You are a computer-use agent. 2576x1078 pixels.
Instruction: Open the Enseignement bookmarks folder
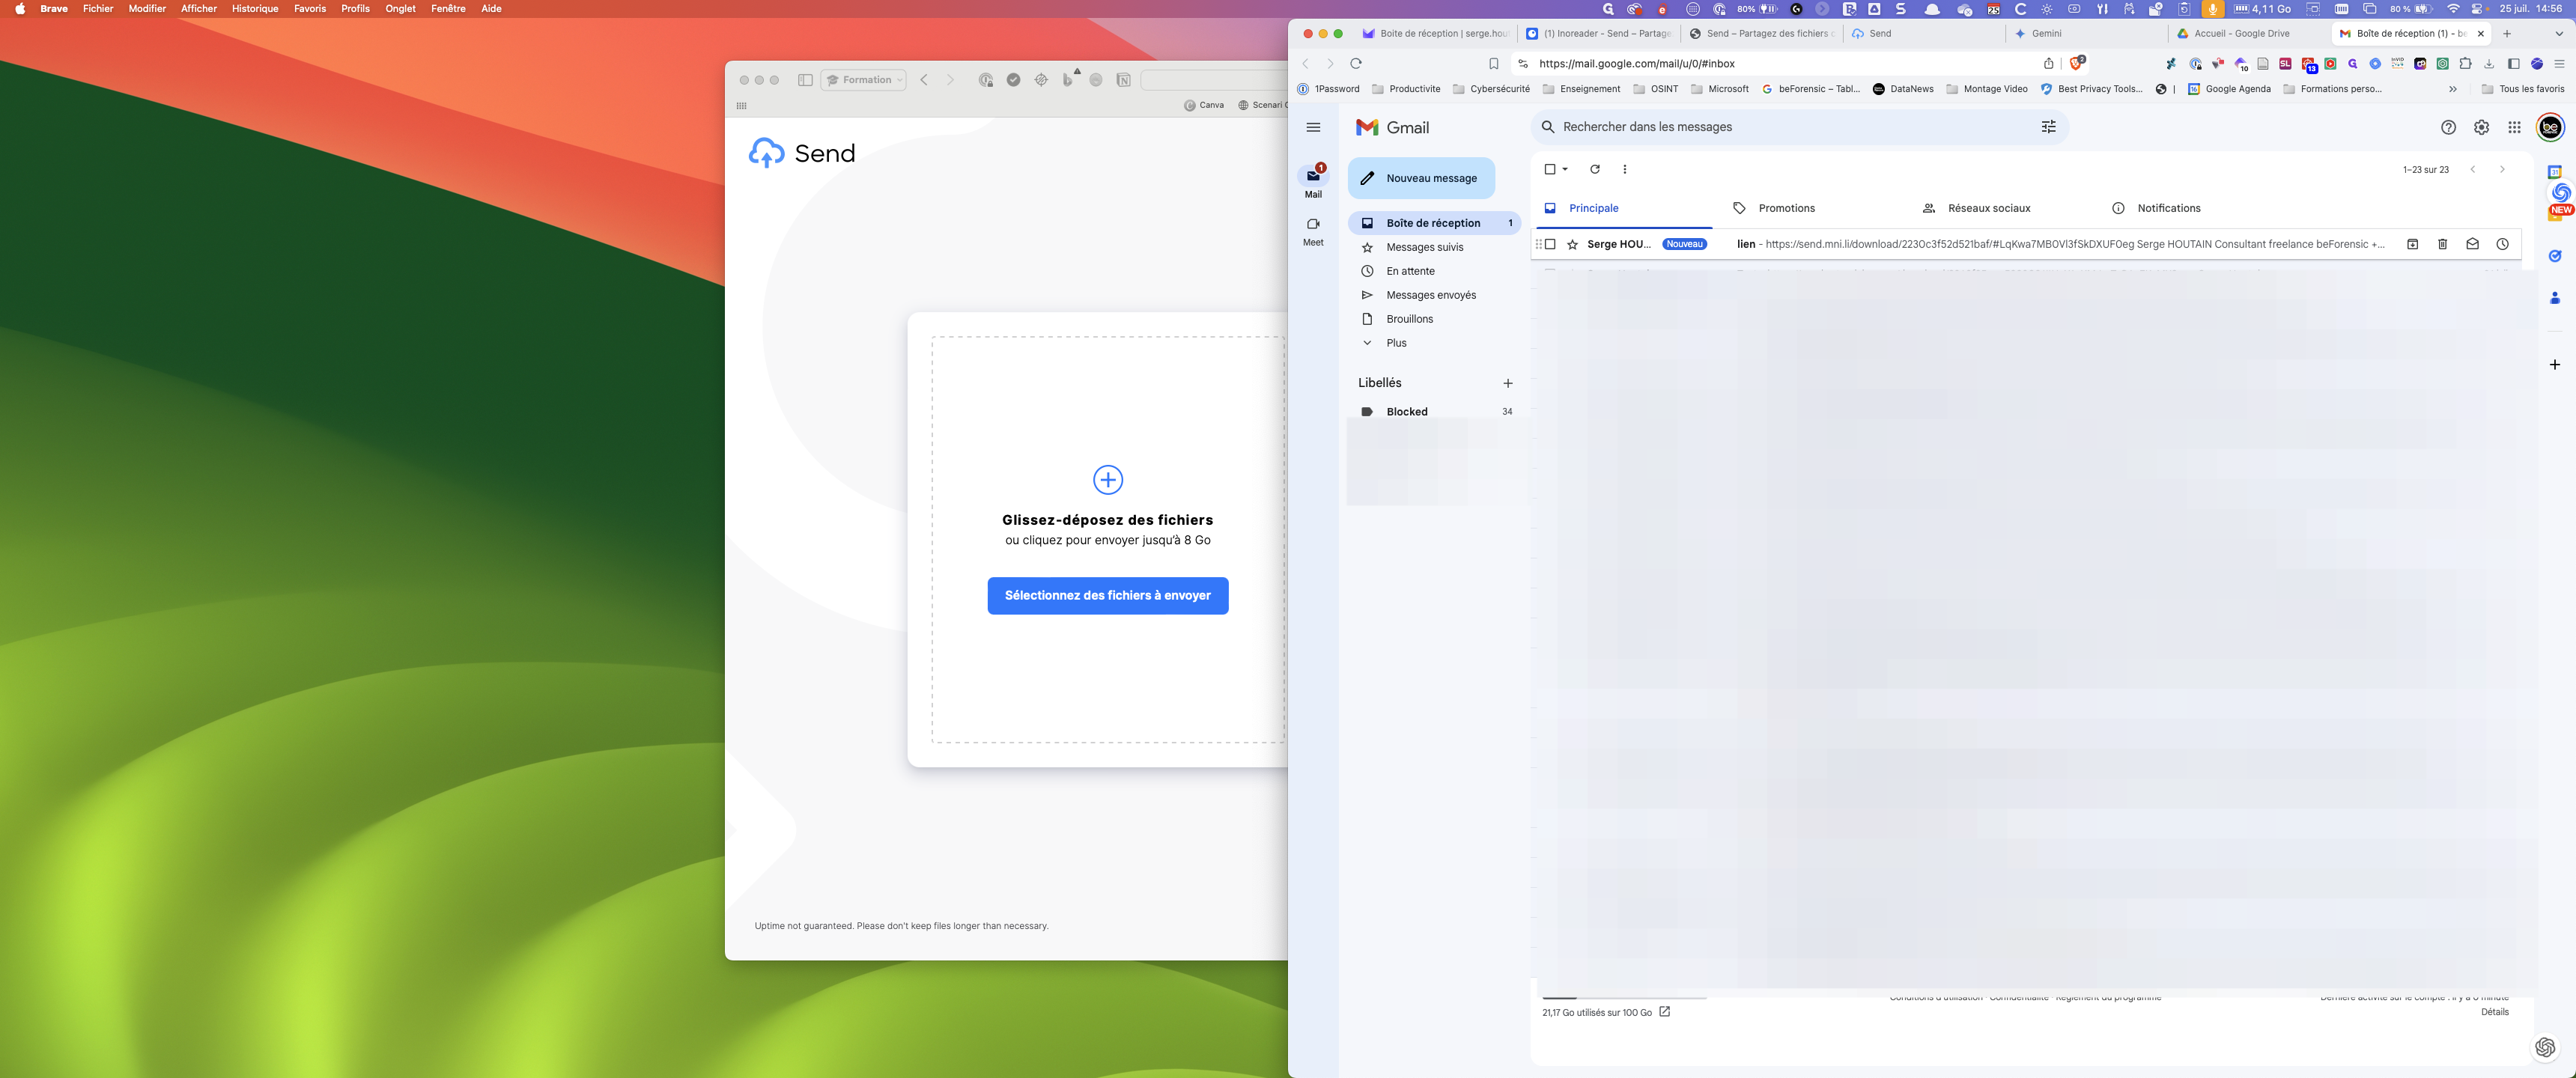pos(1581,89)
